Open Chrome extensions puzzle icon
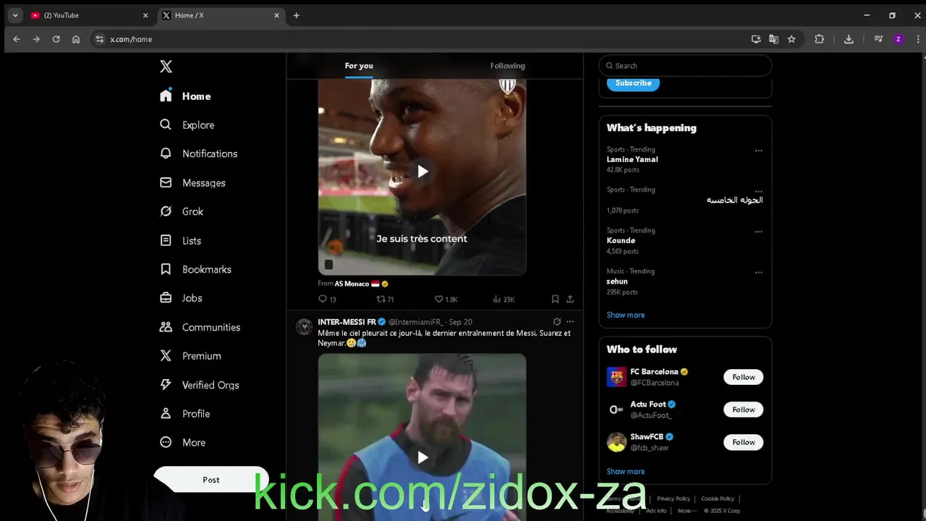This screenshot has height=521, width=926. [819, 39]
